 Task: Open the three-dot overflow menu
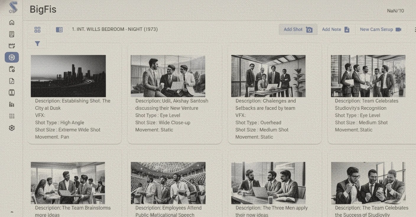pyautogui.click(x=415, y=29)
